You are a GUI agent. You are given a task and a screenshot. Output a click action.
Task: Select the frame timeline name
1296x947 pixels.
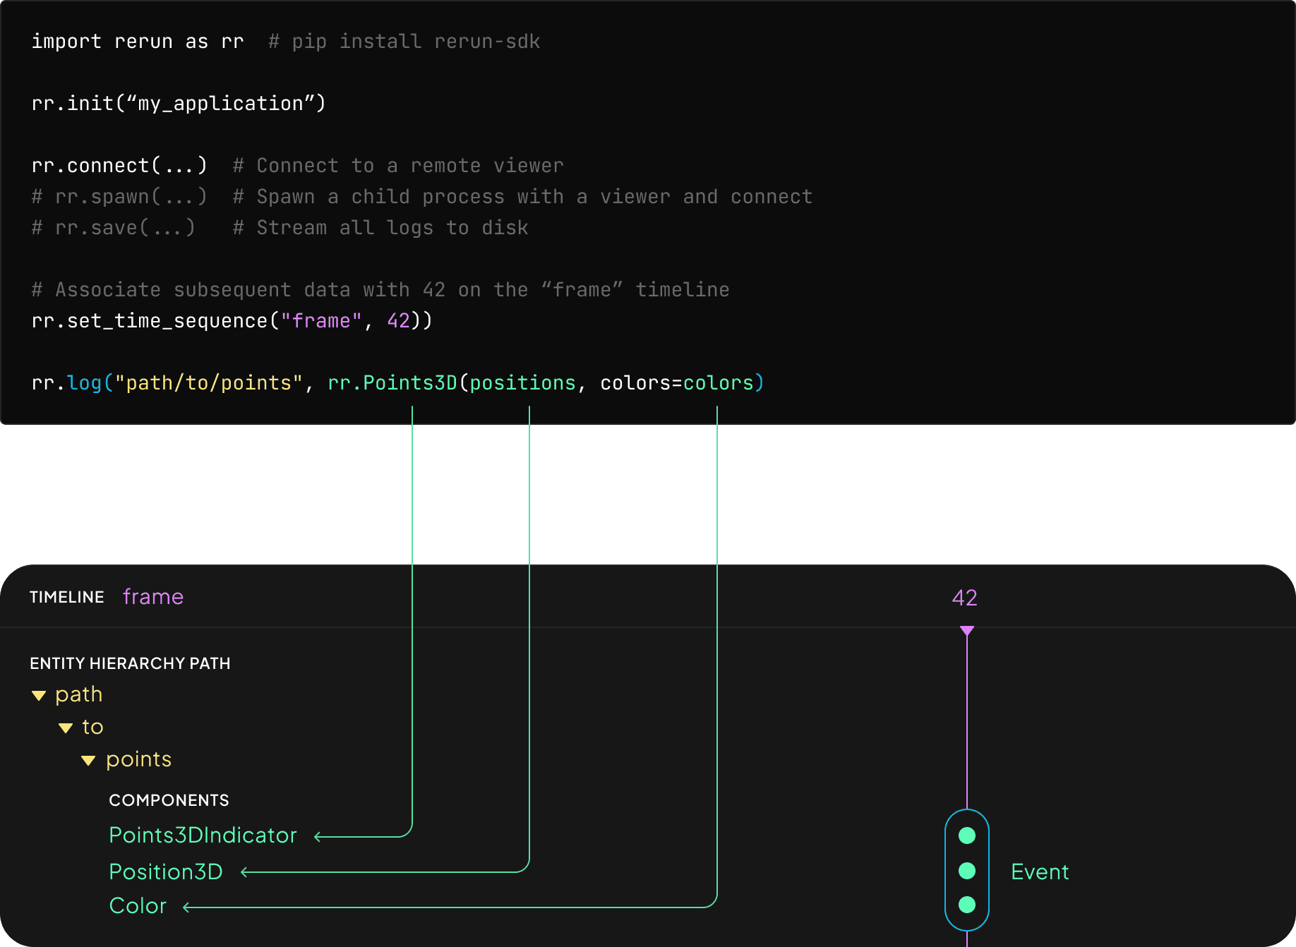click(x=153, y=597)
